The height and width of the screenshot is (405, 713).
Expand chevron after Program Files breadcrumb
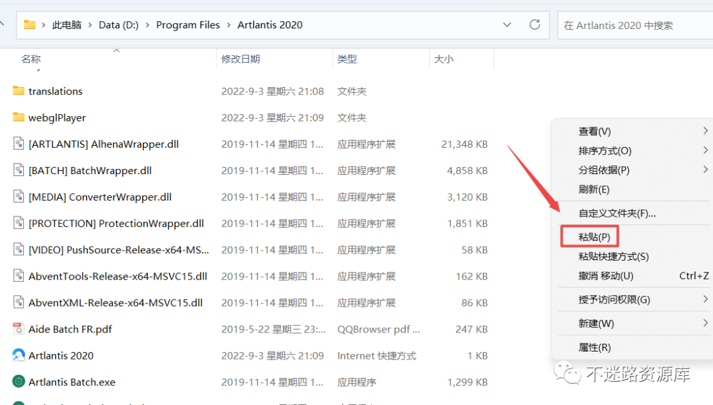pyautogui.click(x=228, y=25)
